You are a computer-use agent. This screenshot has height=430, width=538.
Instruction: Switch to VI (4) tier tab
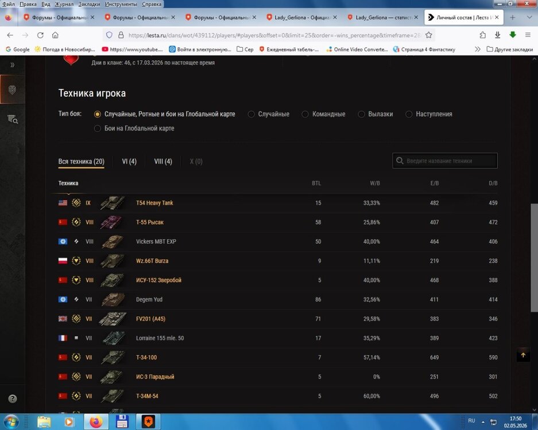(x=129, y=161)
